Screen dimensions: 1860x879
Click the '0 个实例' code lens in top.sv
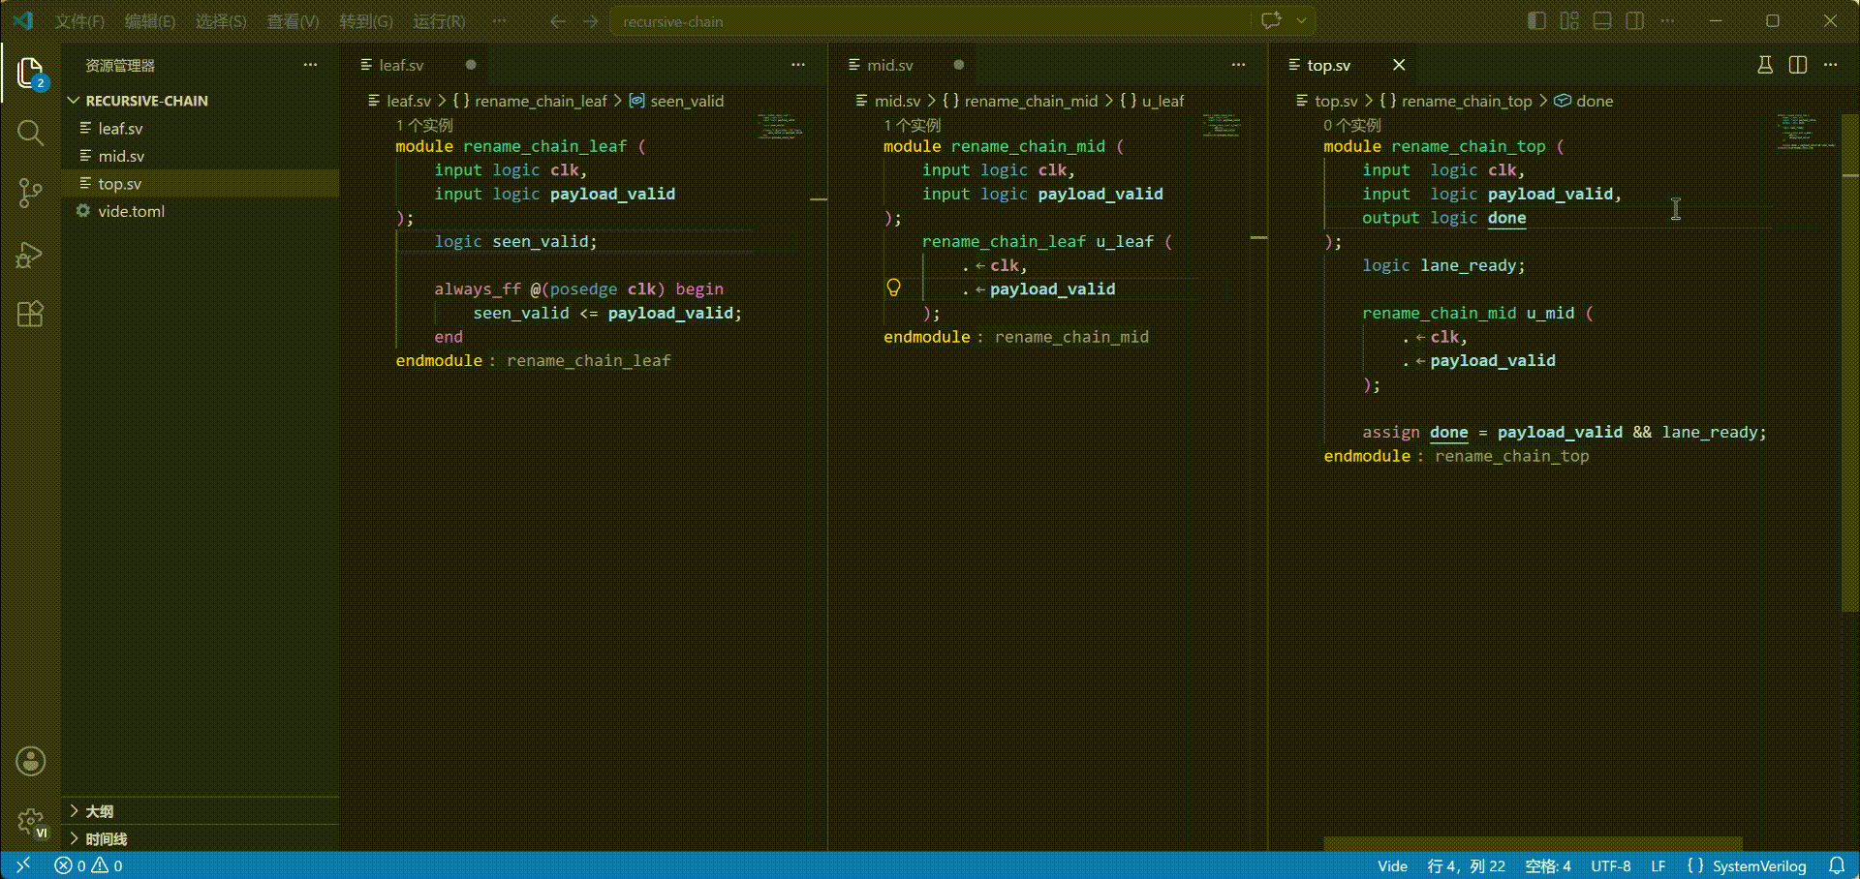1352,125
